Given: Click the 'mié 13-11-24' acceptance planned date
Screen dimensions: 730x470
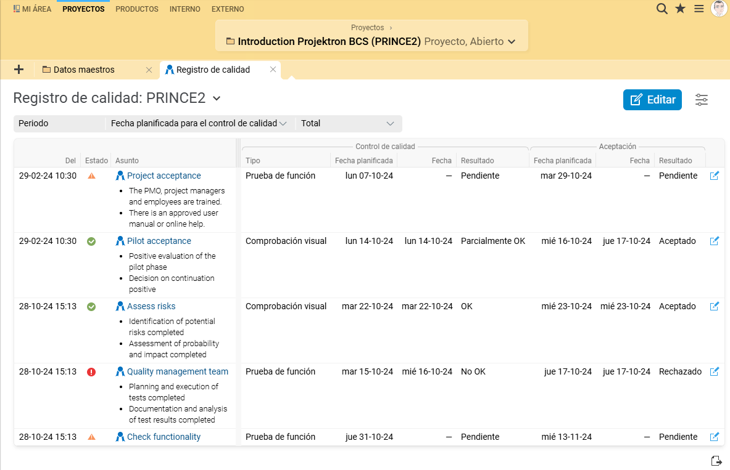Looking at the screenshot, I should point(566,437).
